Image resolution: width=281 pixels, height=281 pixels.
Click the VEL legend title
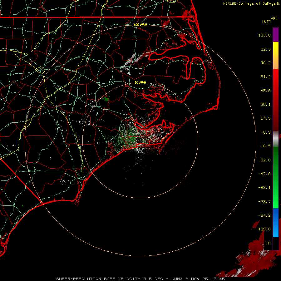274,19
